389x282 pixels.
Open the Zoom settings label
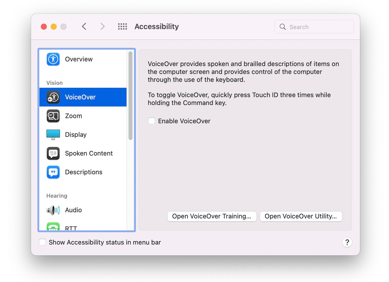click(74, 116)
